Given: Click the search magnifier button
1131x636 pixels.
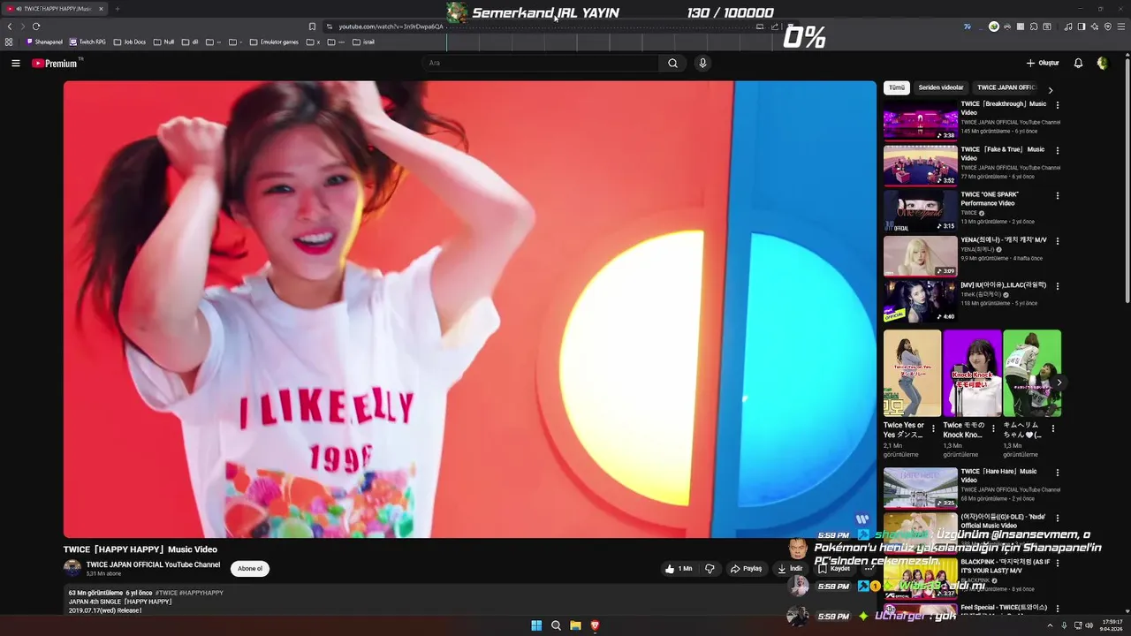Looking at the screenshot, I should click(672, 64).
